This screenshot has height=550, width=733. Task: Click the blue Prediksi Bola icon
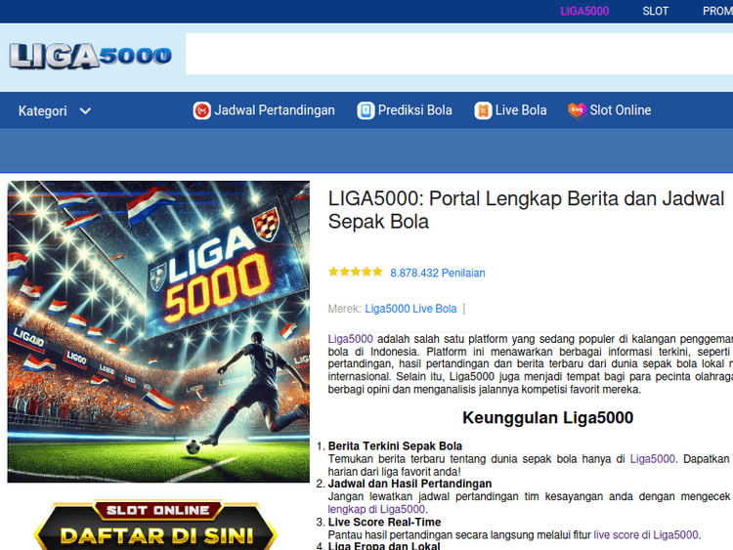(366, 110)
